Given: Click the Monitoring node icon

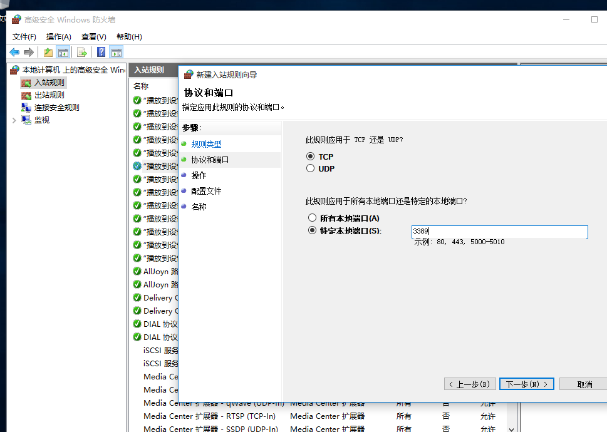Looking at the screenshot, I should 26,120.
